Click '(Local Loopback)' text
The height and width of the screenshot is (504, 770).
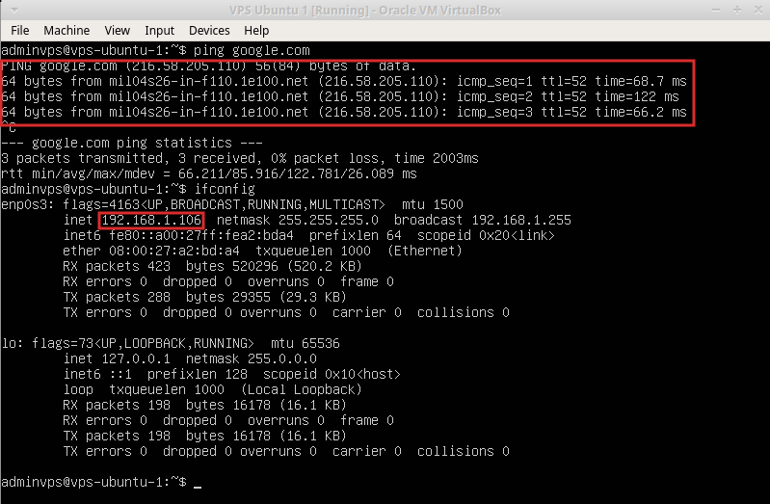(301, 389)
